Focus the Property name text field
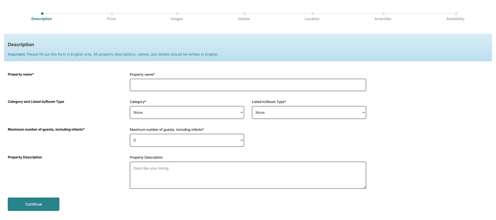 pos(248,85)
